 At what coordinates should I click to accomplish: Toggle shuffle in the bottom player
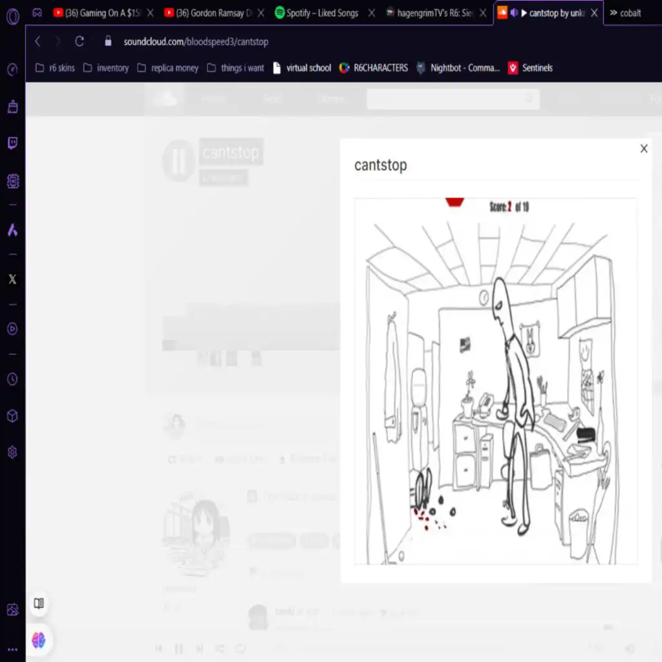point(220,648)
